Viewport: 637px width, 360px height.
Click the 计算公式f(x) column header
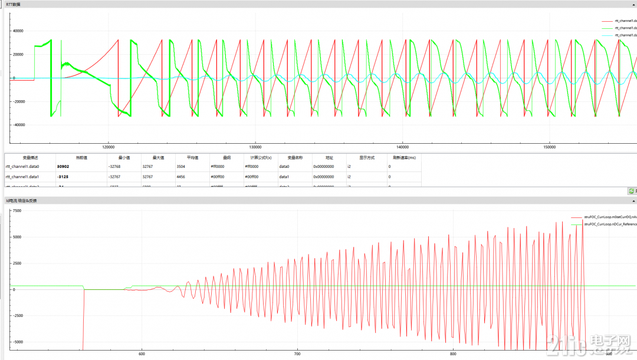[261, 157]
